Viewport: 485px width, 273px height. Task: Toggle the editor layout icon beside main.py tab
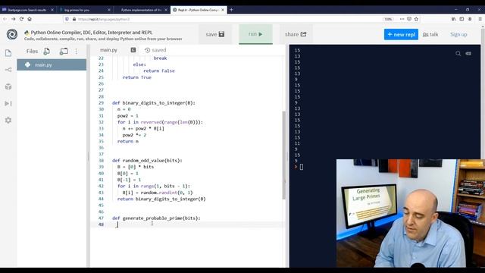[x=133, y=50]
